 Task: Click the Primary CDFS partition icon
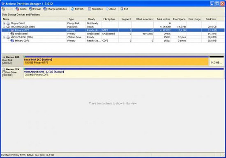(12, 41)
